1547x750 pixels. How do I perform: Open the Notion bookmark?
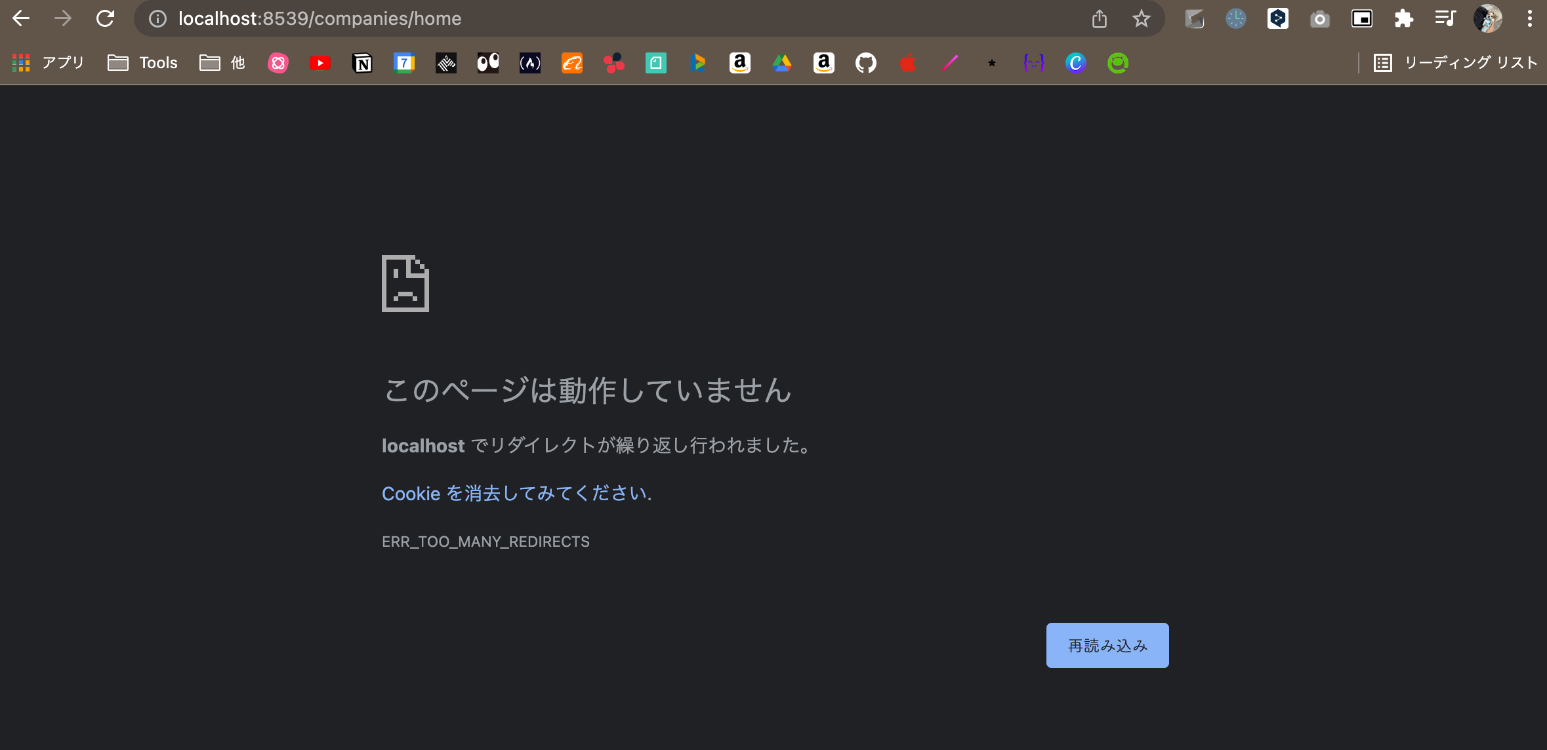(x=362, y=63)
